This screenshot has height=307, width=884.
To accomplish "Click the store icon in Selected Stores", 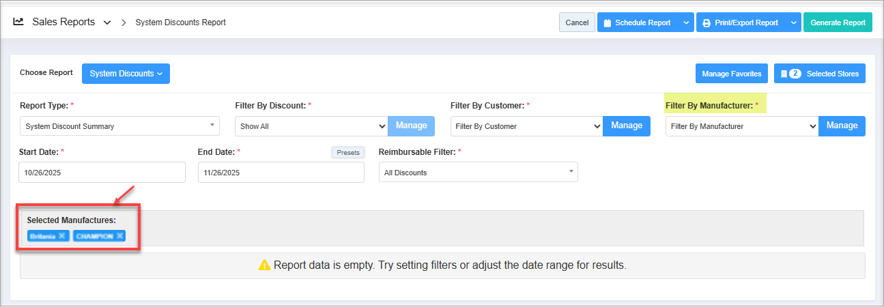I will tap(784, 74).
